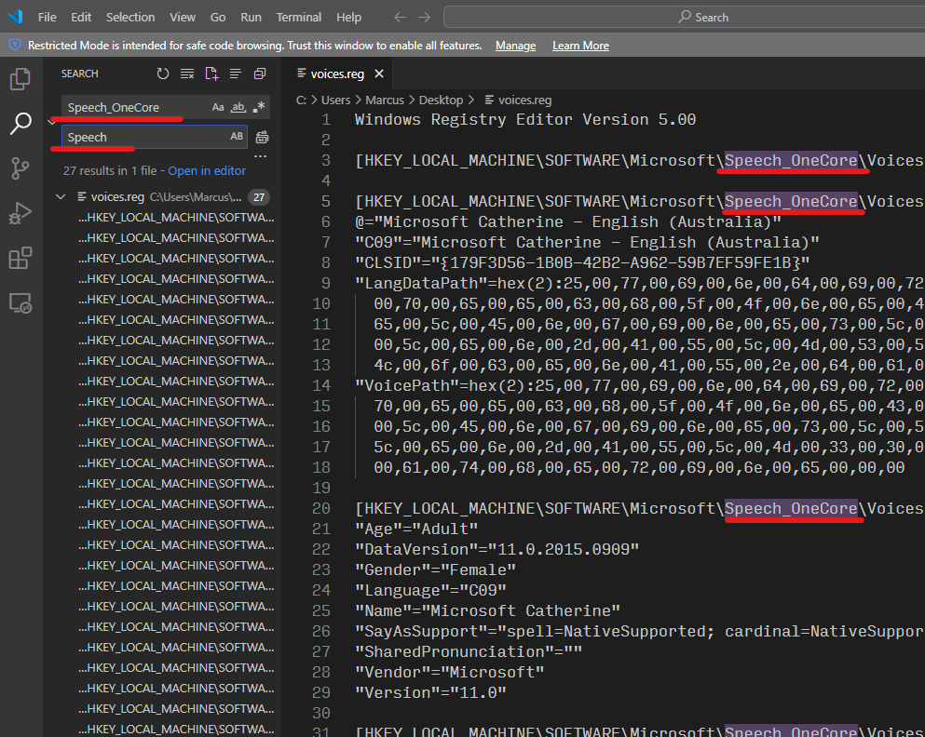The image size is (925, 737).
Task: Click the "Age"="Adult" line
Action: [x=416, y=529]
